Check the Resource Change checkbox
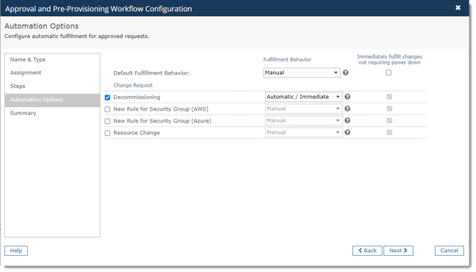Screen dimensions: 476x272 point(108,133)
